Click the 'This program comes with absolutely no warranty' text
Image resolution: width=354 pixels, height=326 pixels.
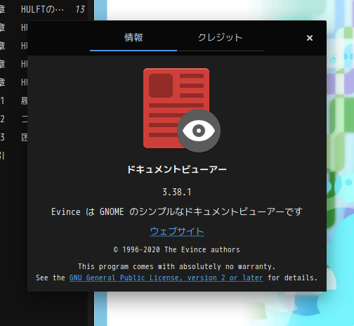coord(177,266)
